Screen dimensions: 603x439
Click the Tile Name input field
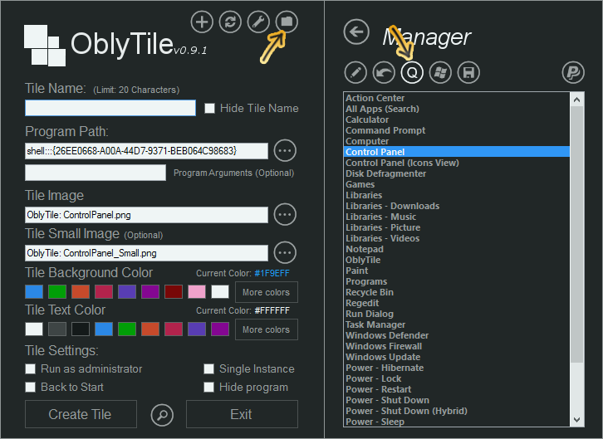[110, 108]
